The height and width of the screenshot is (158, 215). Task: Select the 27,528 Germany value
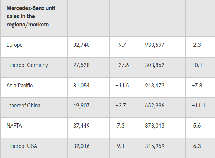pyautogui.click(x=81, y=65)
